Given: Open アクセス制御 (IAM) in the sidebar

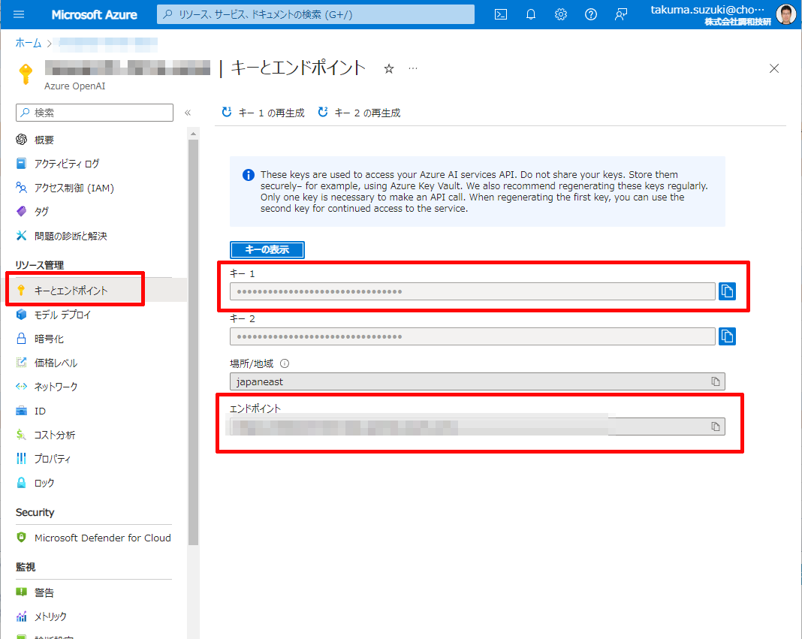Looking at the screenshot, I should point(74,188).
